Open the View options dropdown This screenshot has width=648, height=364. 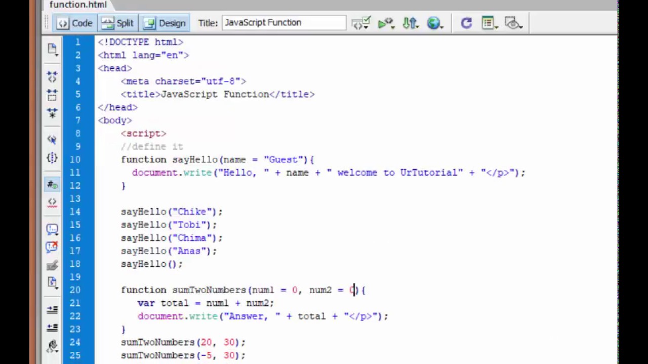[x=489, y=23]
